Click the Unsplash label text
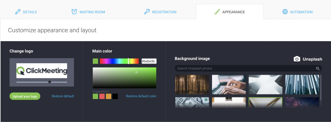This screenshot has width=331, height=122. point(313,59)
